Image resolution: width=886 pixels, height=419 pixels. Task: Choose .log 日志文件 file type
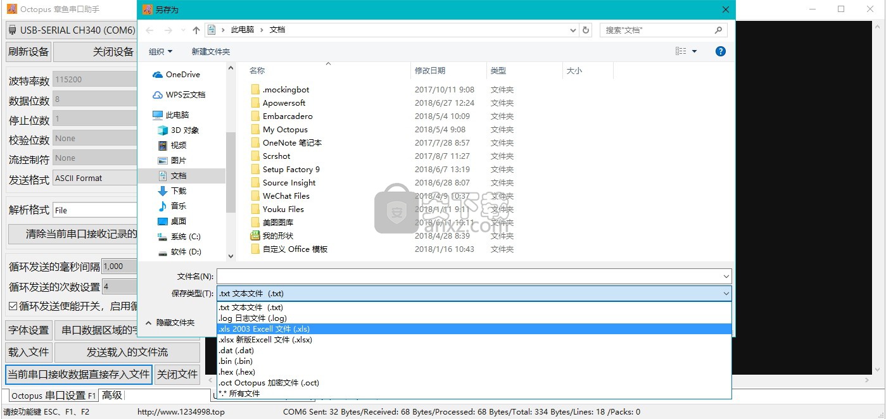click(x=474, y=318)
